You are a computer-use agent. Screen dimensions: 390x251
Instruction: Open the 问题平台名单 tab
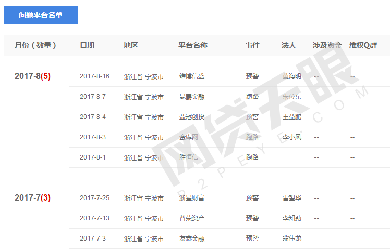pos(41,15)
